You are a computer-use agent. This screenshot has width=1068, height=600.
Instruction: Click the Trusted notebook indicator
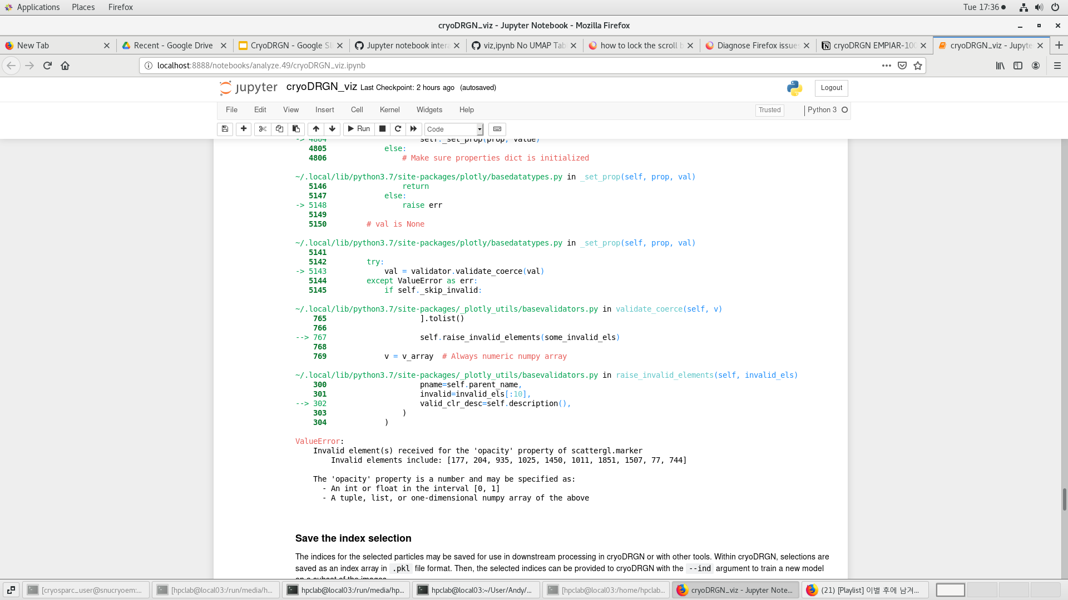(x=769, y=110)
